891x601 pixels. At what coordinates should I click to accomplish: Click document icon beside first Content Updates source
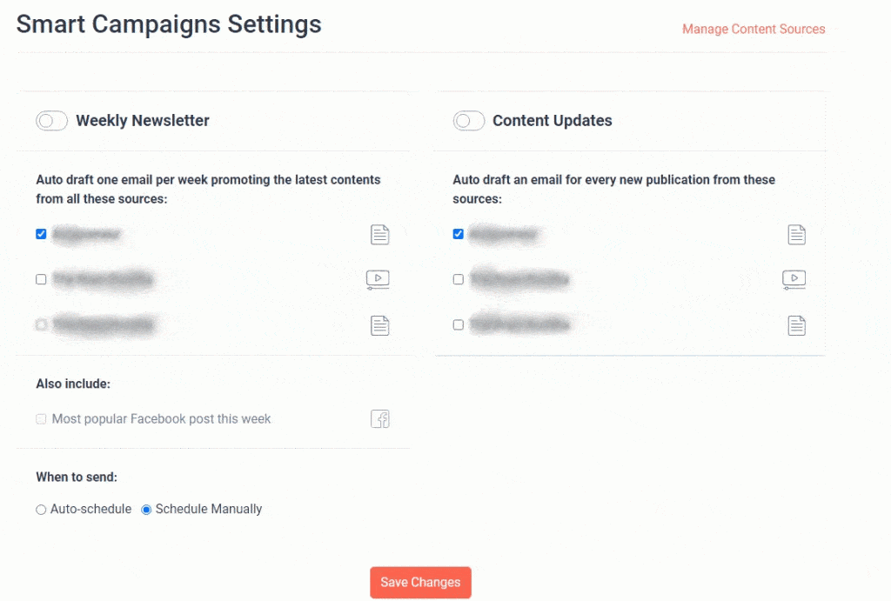797,234
